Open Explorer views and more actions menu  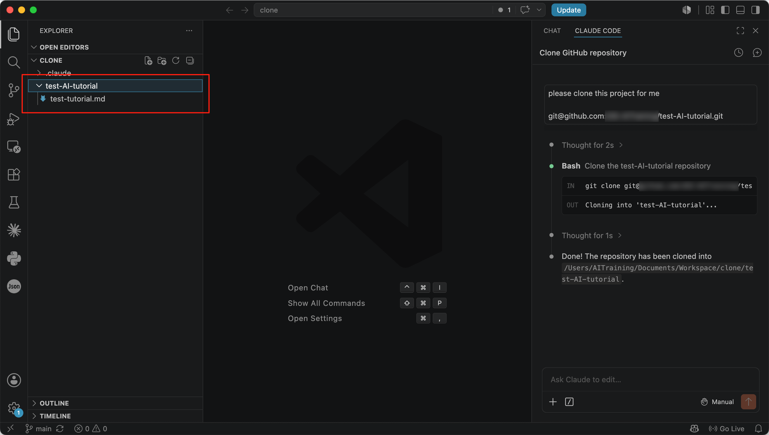tap(189, 31)
